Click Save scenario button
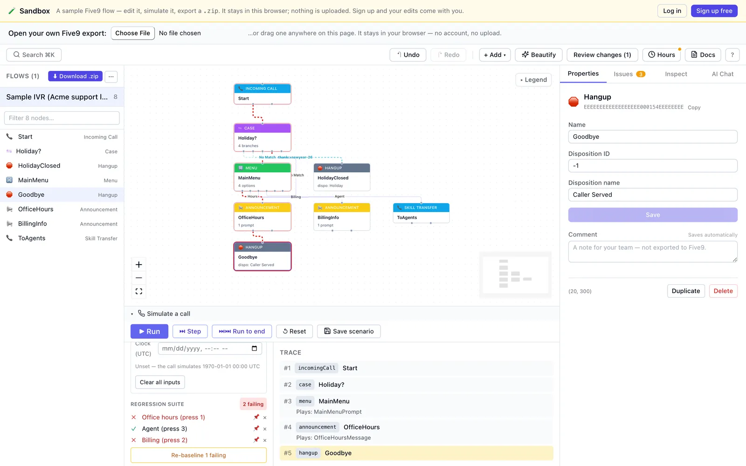746x466 pixels. point(349,331)
